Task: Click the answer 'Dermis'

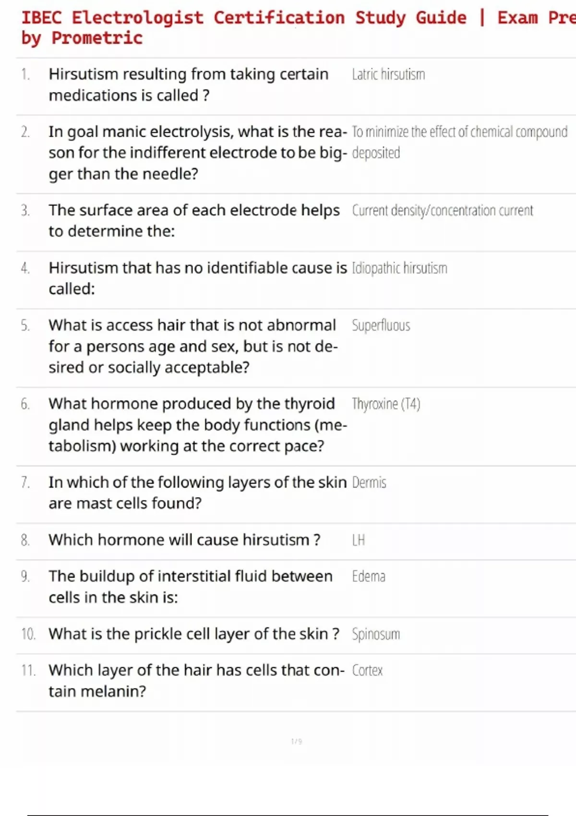Action: [369, 482]
